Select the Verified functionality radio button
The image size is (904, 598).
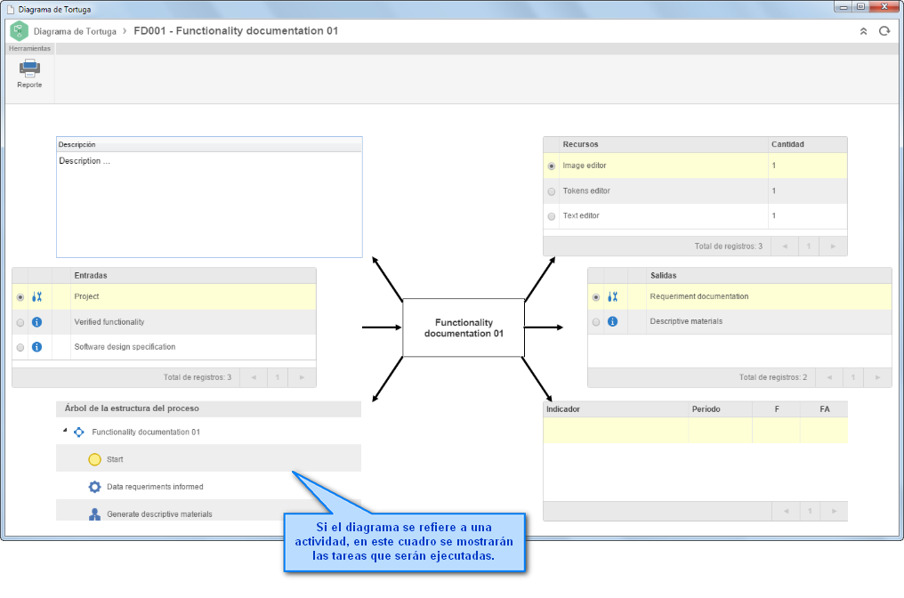coord(20,322)
